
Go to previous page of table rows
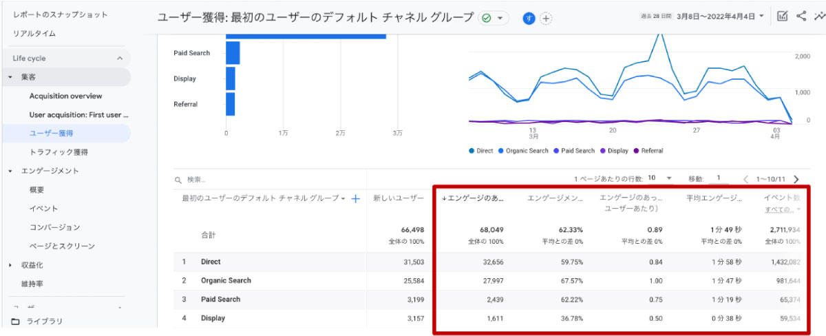pos(745,179)
